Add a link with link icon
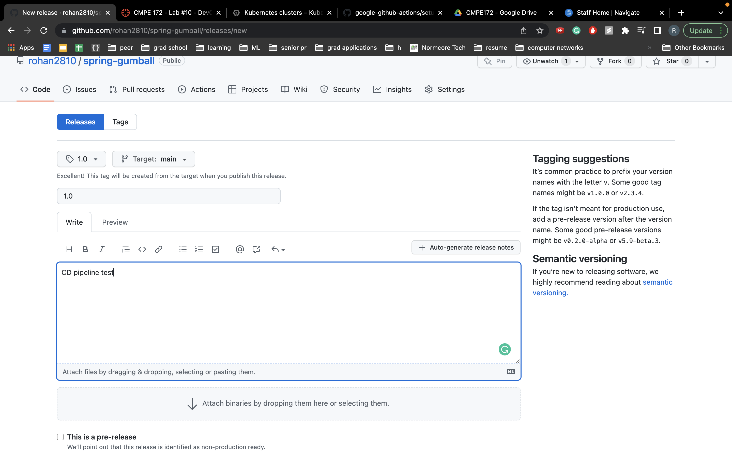 [159, 249]
